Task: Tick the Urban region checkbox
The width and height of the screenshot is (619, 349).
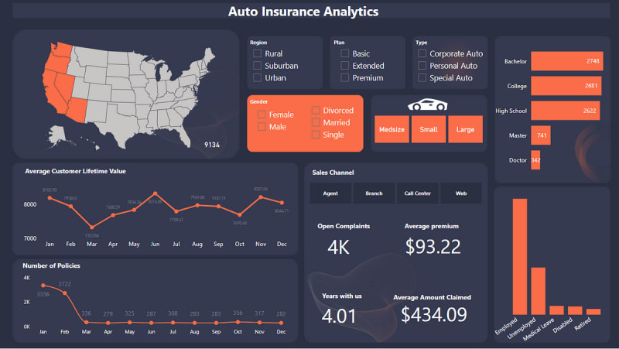Action: (x=258, y=78)
